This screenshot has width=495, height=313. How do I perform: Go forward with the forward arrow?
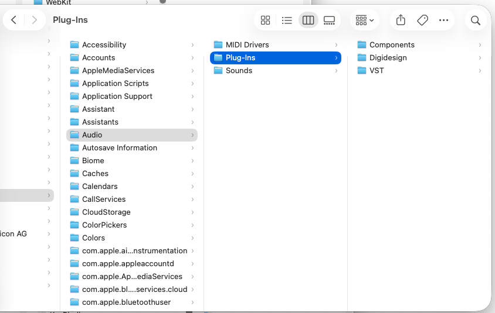coord(35,20)
